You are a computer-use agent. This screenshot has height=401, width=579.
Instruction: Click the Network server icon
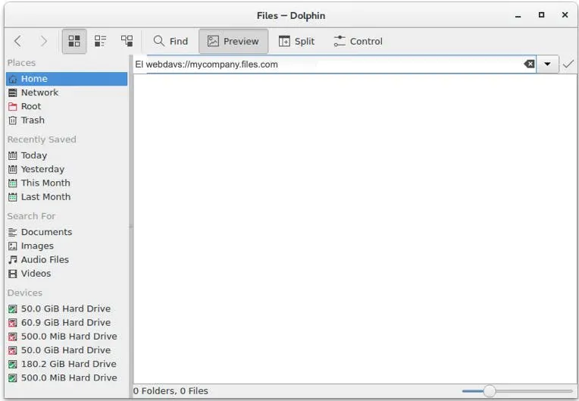tap(13, 92)
